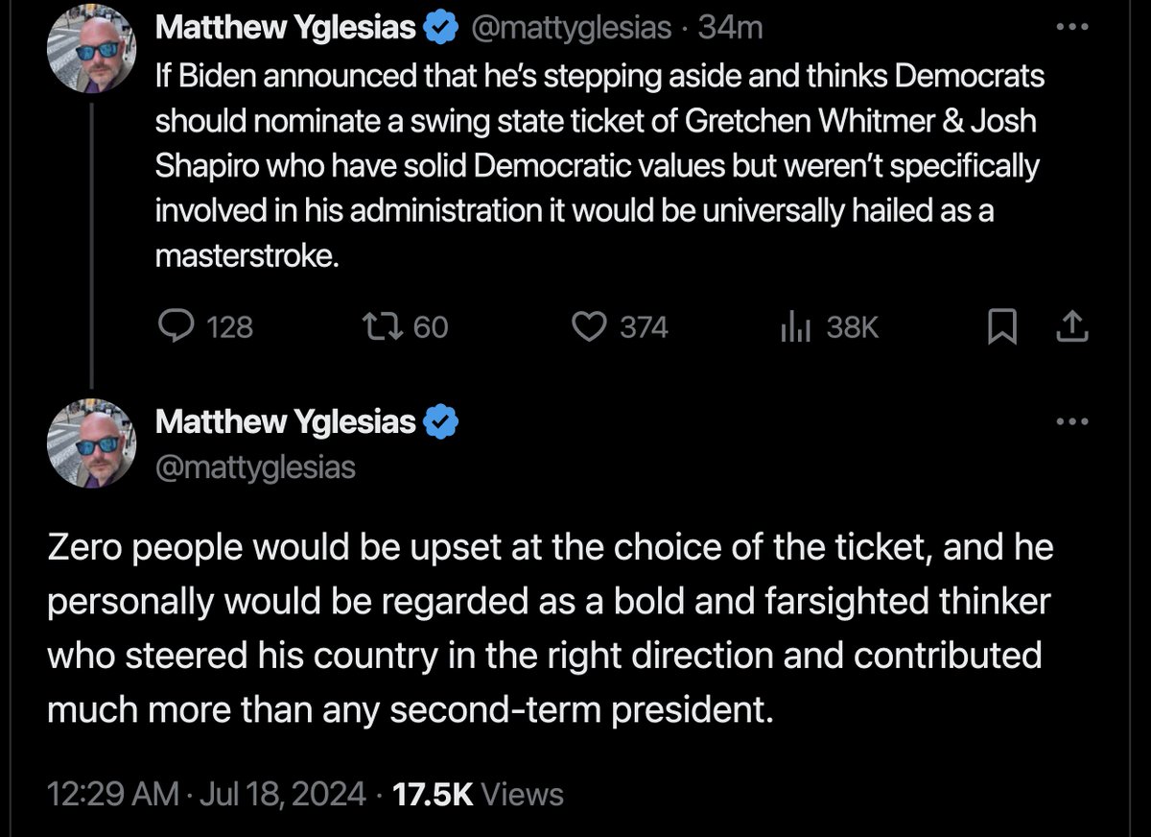Viewport: 1151px width, 837px height.
Task: Open the Matthew Yglesias profile from the first tweet's name
Action: [286, 29]
